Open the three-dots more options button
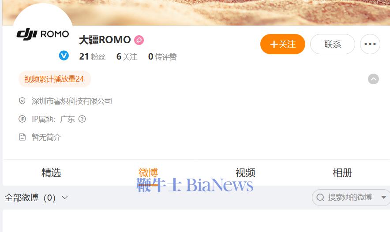This screenshot has height=232, width=390. pyautogui.click(x=370, y=44)
